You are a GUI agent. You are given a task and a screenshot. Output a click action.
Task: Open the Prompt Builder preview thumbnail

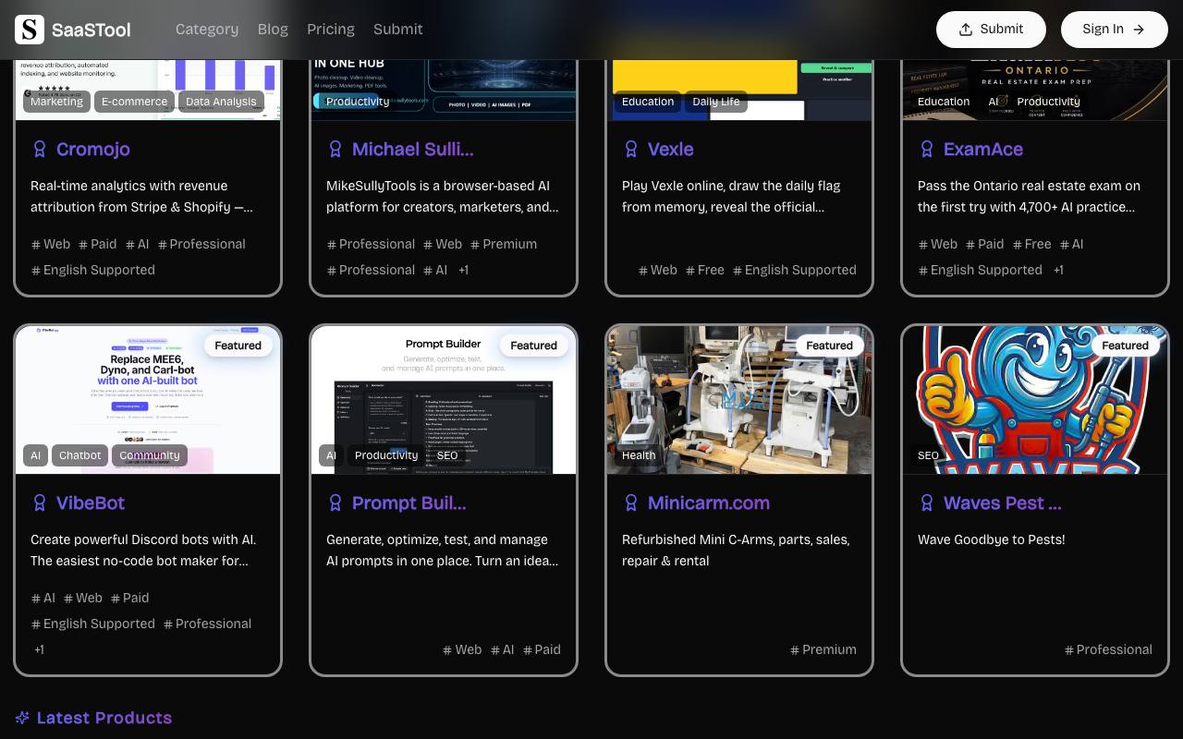tap(444, 399)
